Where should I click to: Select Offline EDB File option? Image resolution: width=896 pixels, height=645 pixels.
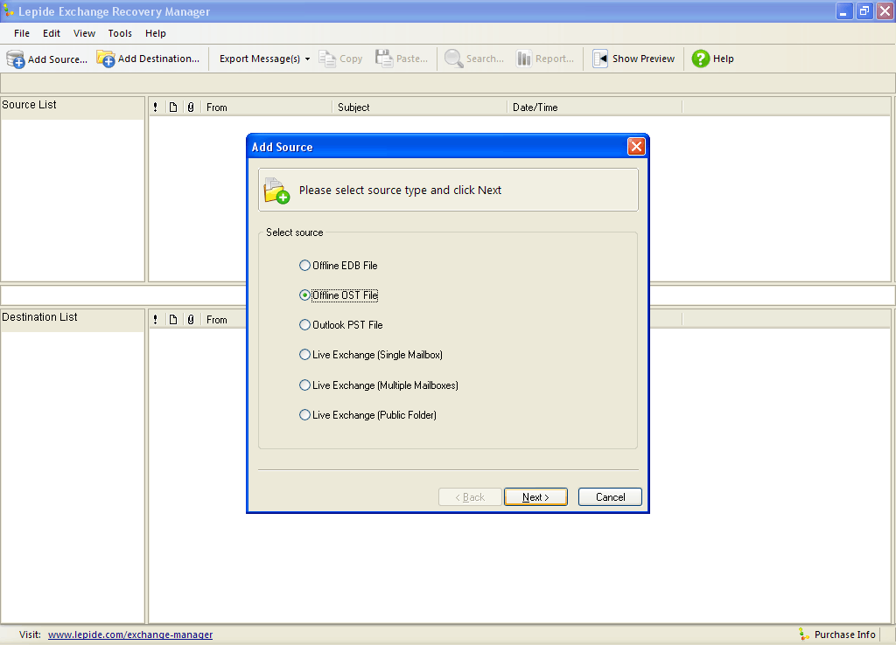pyautogui.click(x=339, y=266)
